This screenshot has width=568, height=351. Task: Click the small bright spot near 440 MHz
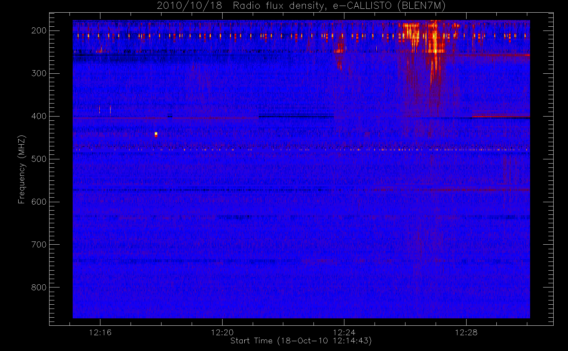coord(156,134)
